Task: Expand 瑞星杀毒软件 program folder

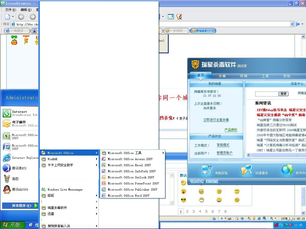Action: [69, 208]
